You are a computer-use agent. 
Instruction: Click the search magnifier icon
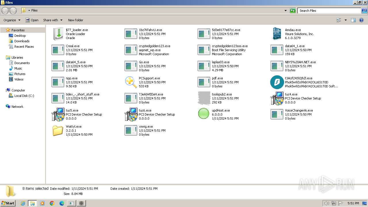(x=364, y=11)
